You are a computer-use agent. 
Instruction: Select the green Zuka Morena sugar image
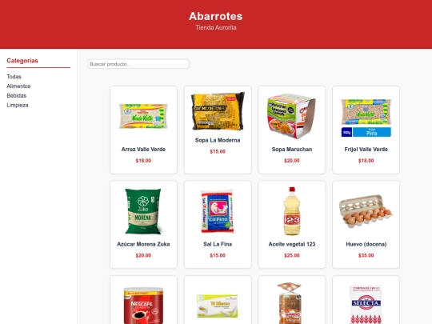143,211
